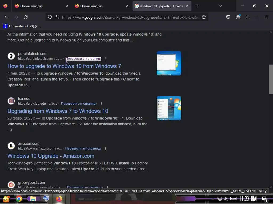
Task: Click the pureinfotech.com site name
Action: [33, 54]
